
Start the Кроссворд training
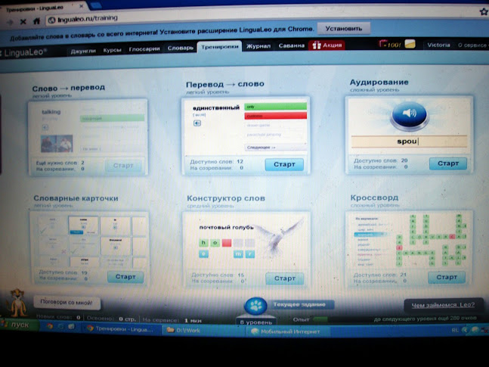click(x=446, y=277)
